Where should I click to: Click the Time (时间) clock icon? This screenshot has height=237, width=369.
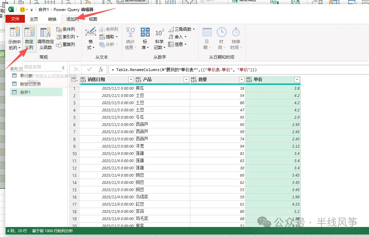click(221, 32)
